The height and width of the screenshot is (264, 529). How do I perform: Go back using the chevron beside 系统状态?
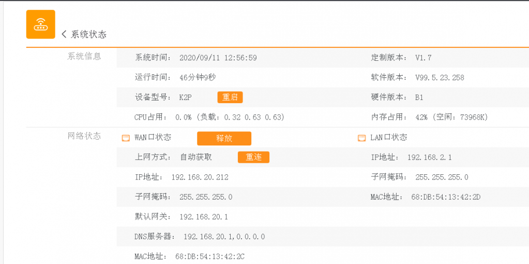coord(64,35)
